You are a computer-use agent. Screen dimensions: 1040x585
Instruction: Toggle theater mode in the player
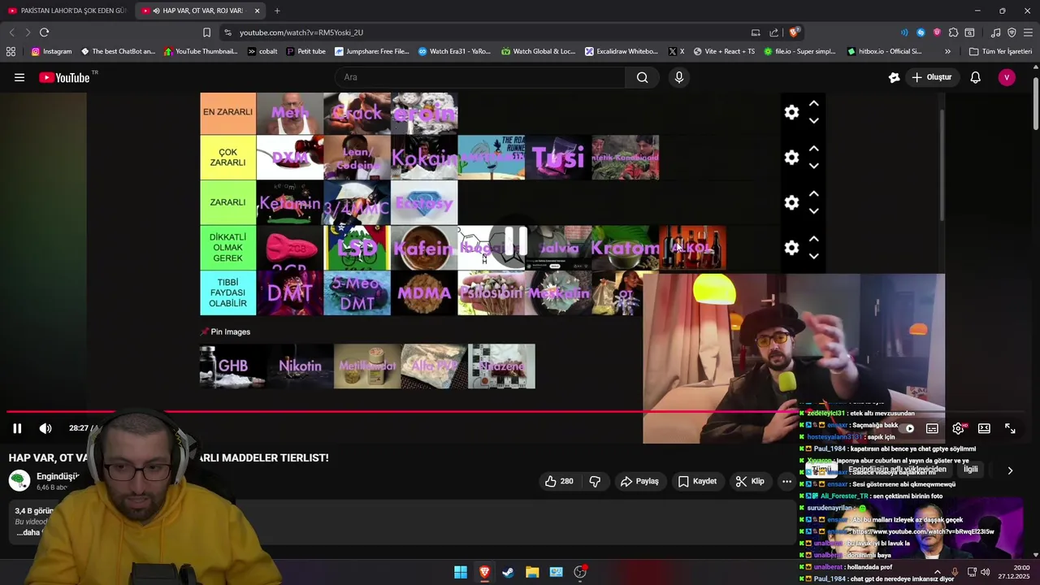(x=984, y=428)
